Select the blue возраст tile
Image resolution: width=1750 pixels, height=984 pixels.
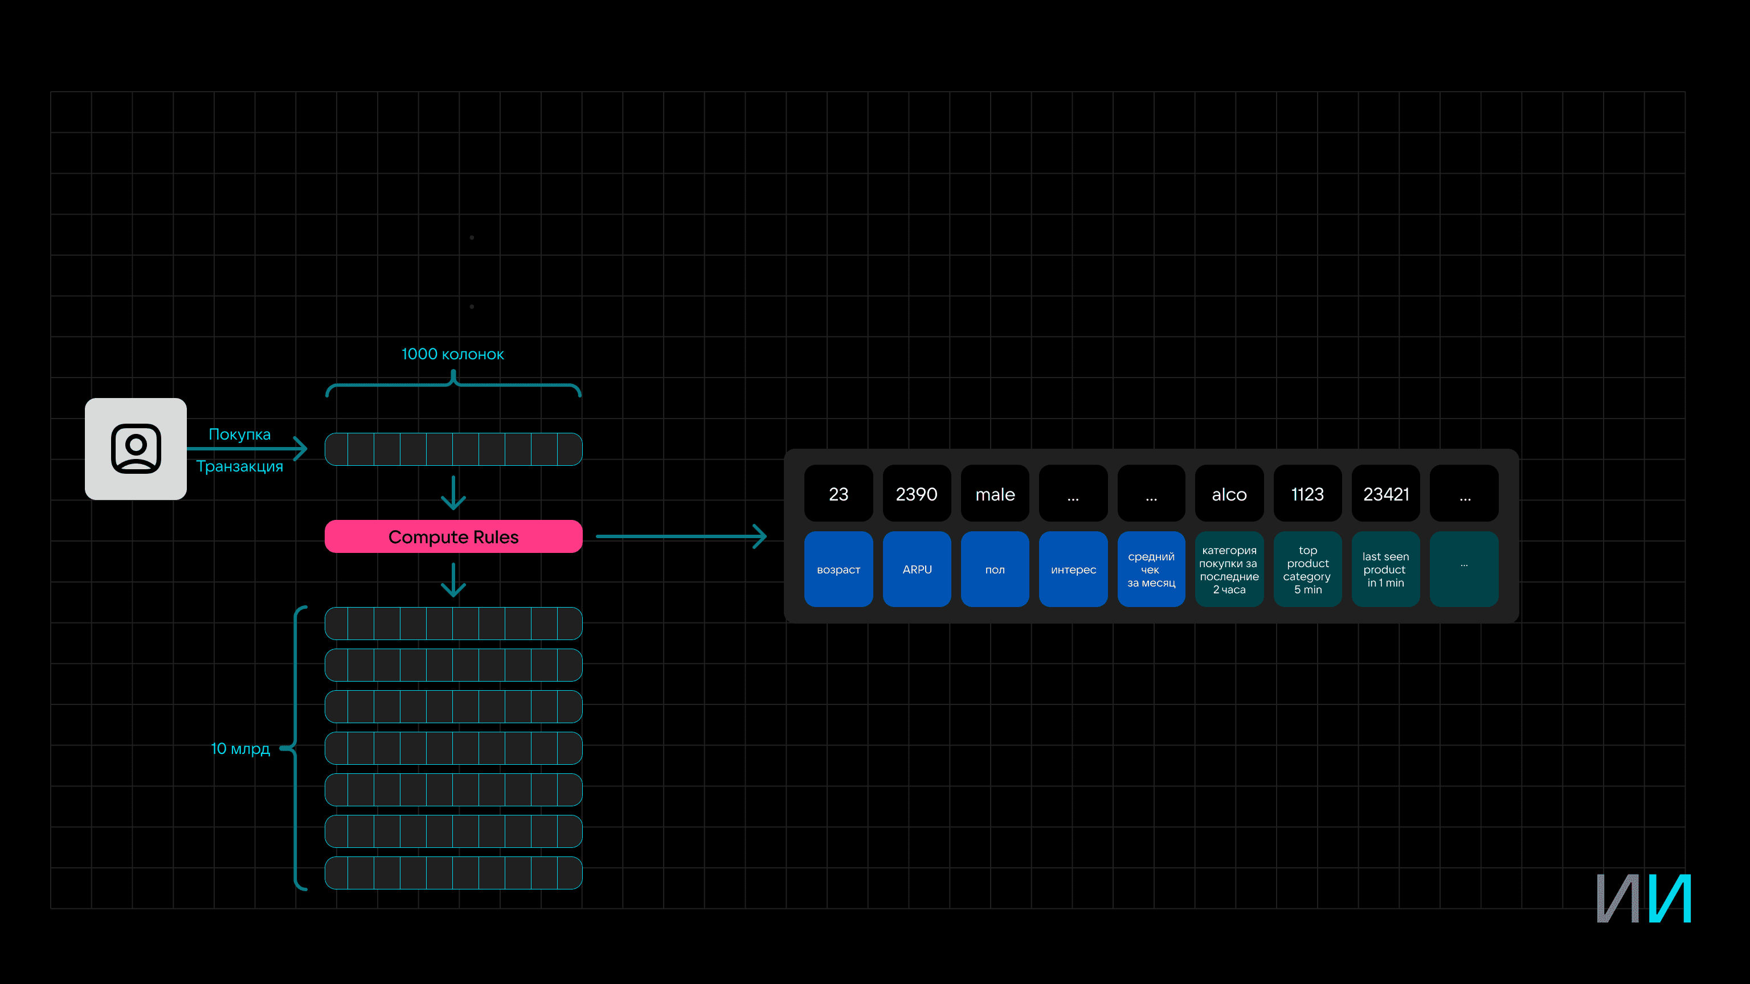(x=839, y=569)
